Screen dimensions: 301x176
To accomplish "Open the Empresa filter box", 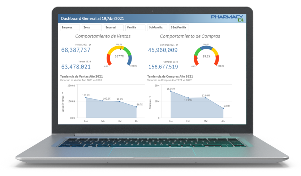I will [70, 27].
